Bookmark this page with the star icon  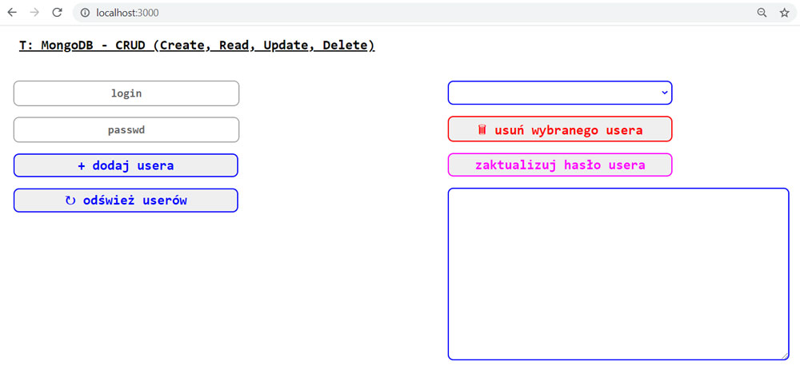click(784, 13)
